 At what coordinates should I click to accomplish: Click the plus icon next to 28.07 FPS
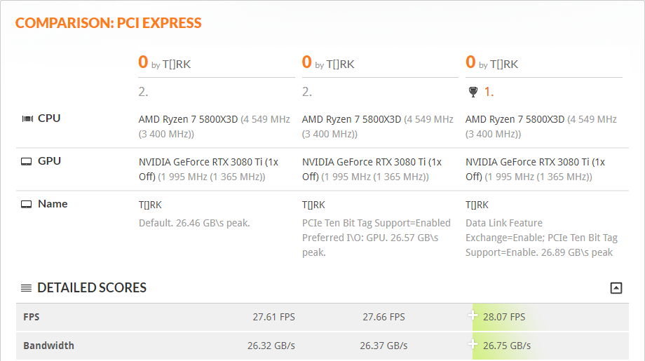point(473,316)
